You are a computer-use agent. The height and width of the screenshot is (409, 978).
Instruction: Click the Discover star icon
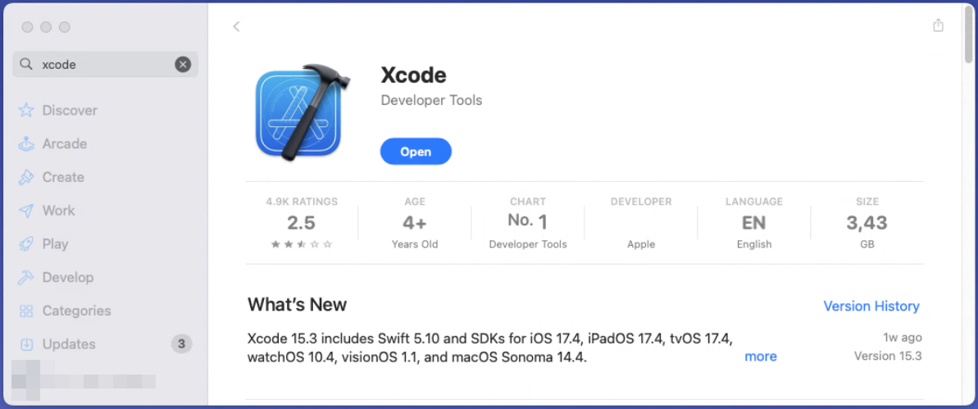click(x=26, y=111)
